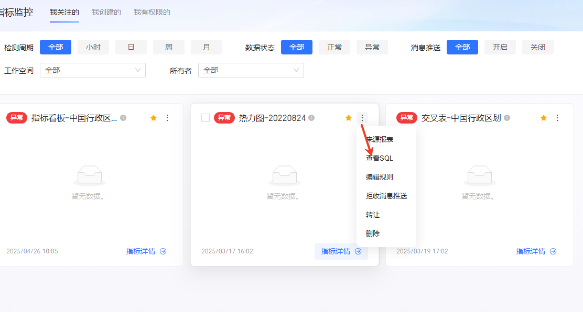Click 删除 in the dropdown menu

click(373, 233)
